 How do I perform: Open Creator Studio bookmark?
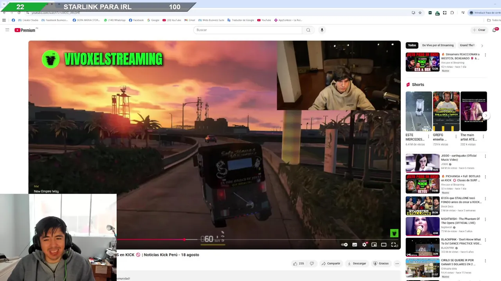click(x=28, y=20)
